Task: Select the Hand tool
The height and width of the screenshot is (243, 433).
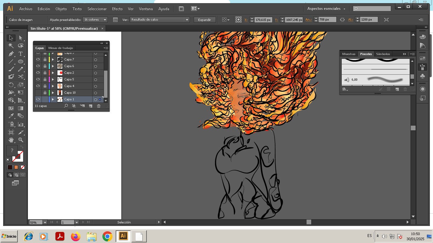Action: (x=11, y=140)
